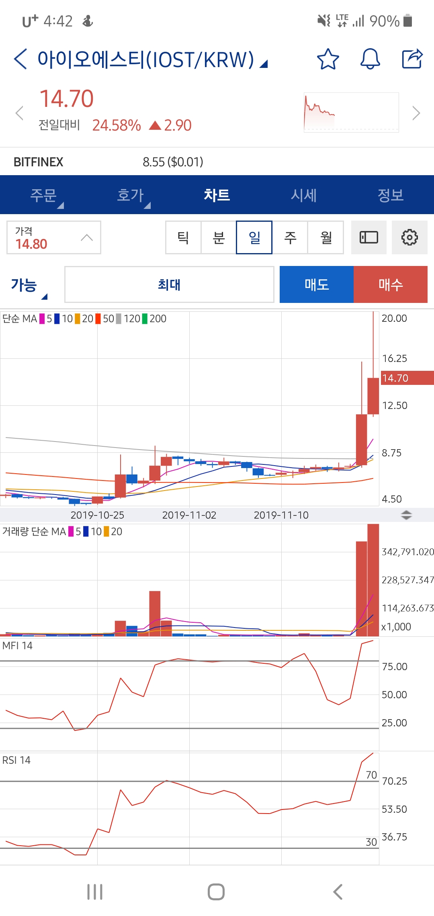Tap the 24.58% change value
Viewport: 434px width, 916px height.
point(117,125)
